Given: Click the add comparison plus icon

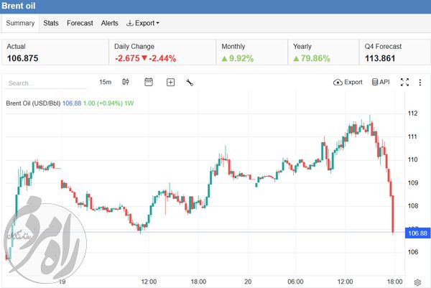Looking at the screenshot, I should point(170,82).
